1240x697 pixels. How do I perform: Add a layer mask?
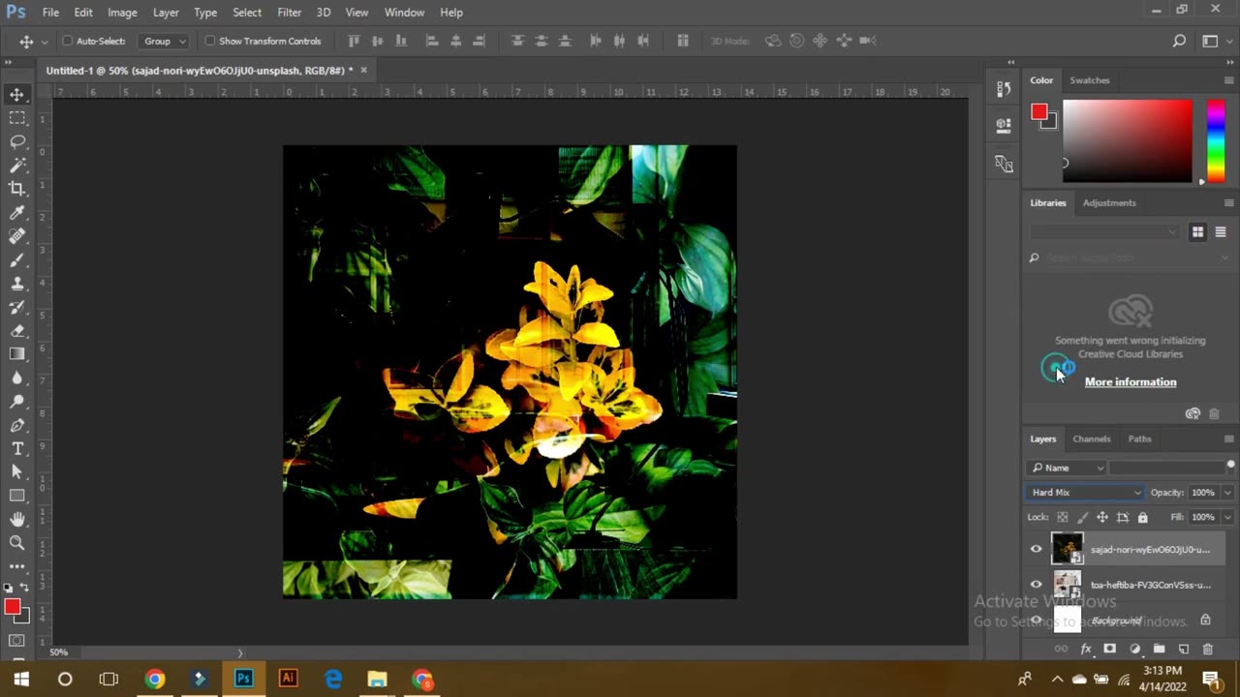pos(1110,649)
